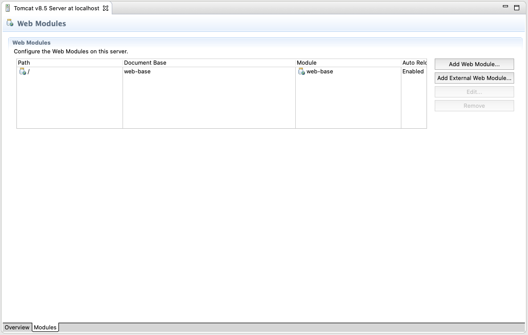Click the Remove button
528x335 pixels.
point(474,106)
